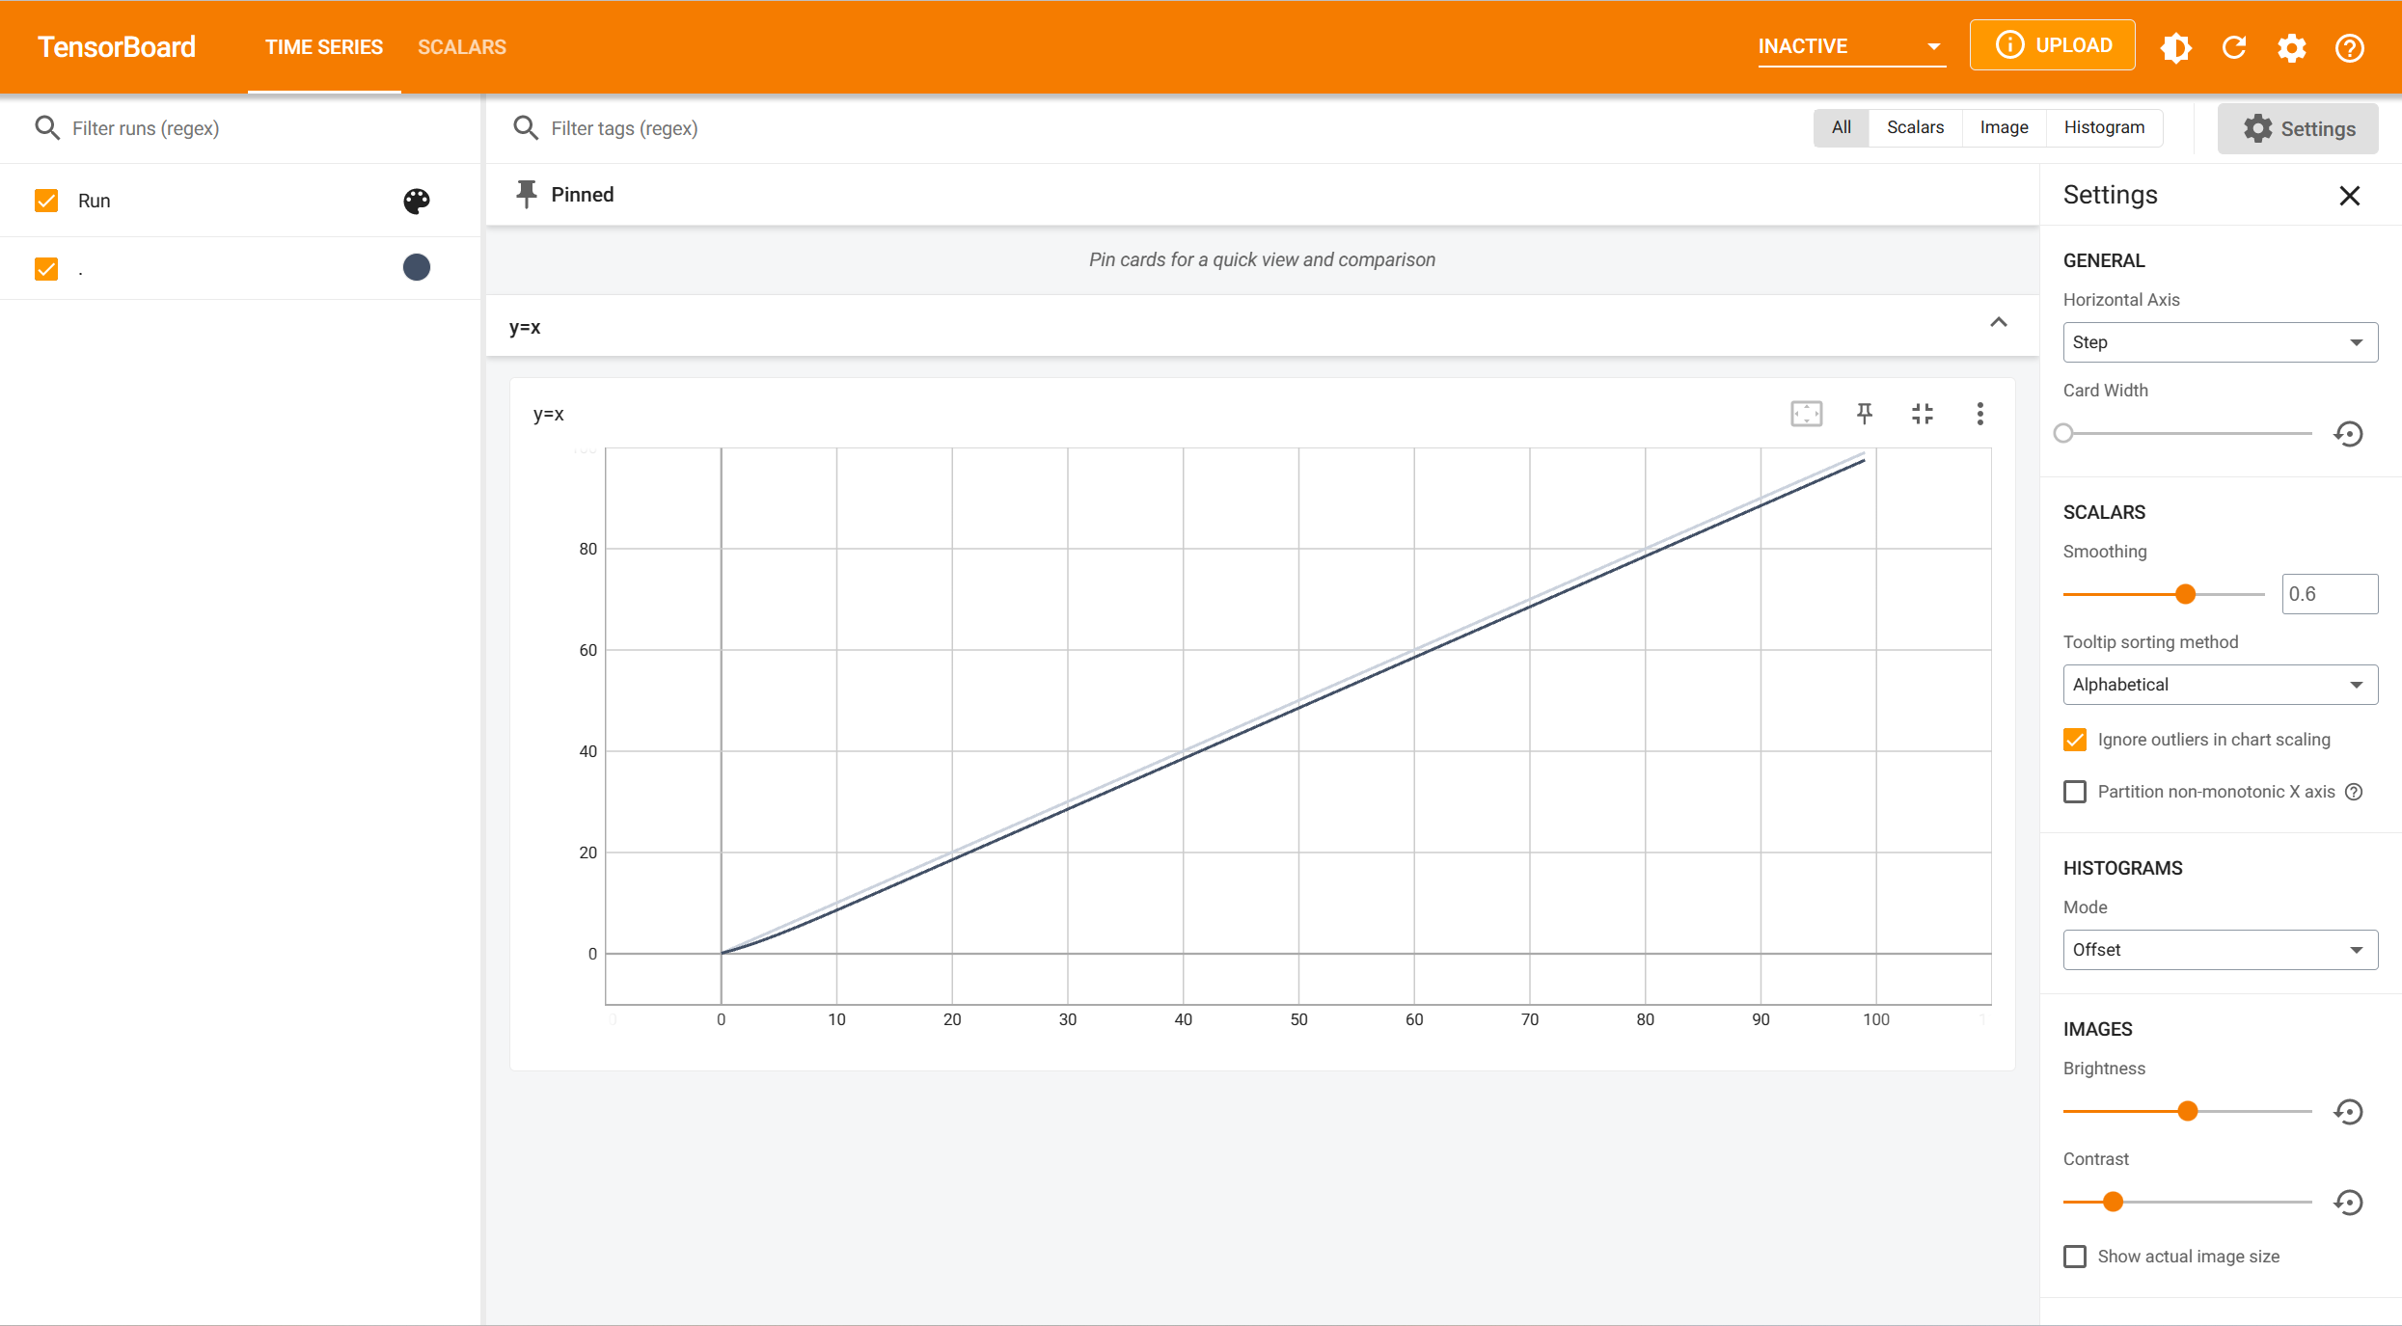Open Tooltip sorting method Alphabetical dropdown
The width and height of the screenshot is (2402, 1326).
(2220, 685)
